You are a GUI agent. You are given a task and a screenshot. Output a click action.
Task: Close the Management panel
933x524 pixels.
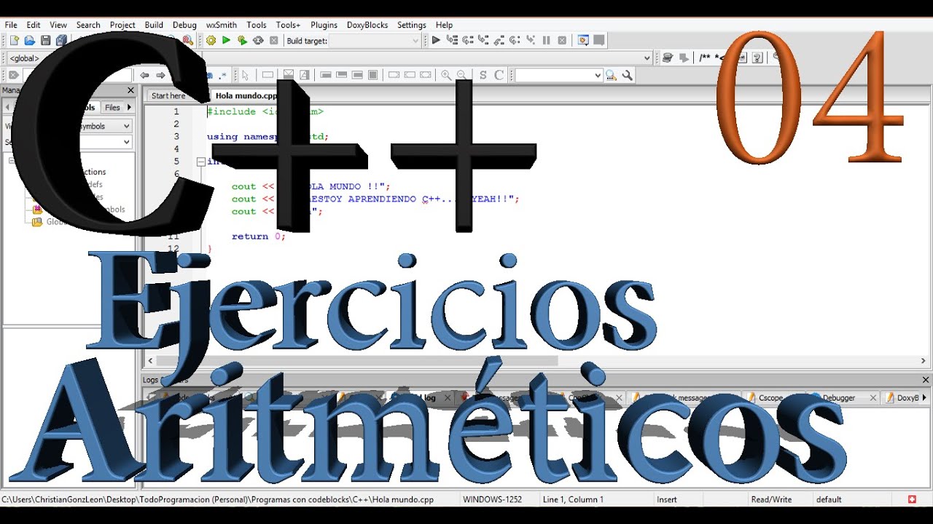[131, 90]
